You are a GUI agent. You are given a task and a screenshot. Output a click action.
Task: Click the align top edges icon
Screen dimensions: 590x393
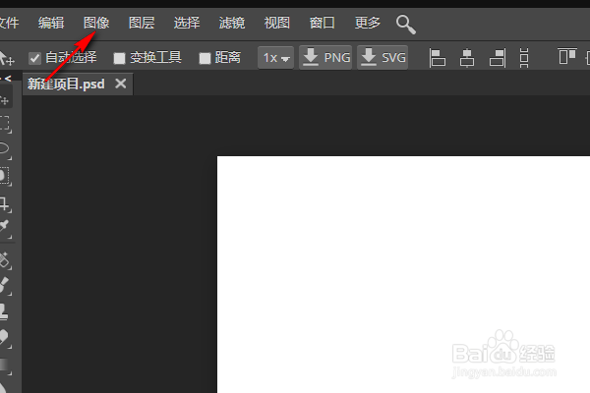tap(567, 56)
